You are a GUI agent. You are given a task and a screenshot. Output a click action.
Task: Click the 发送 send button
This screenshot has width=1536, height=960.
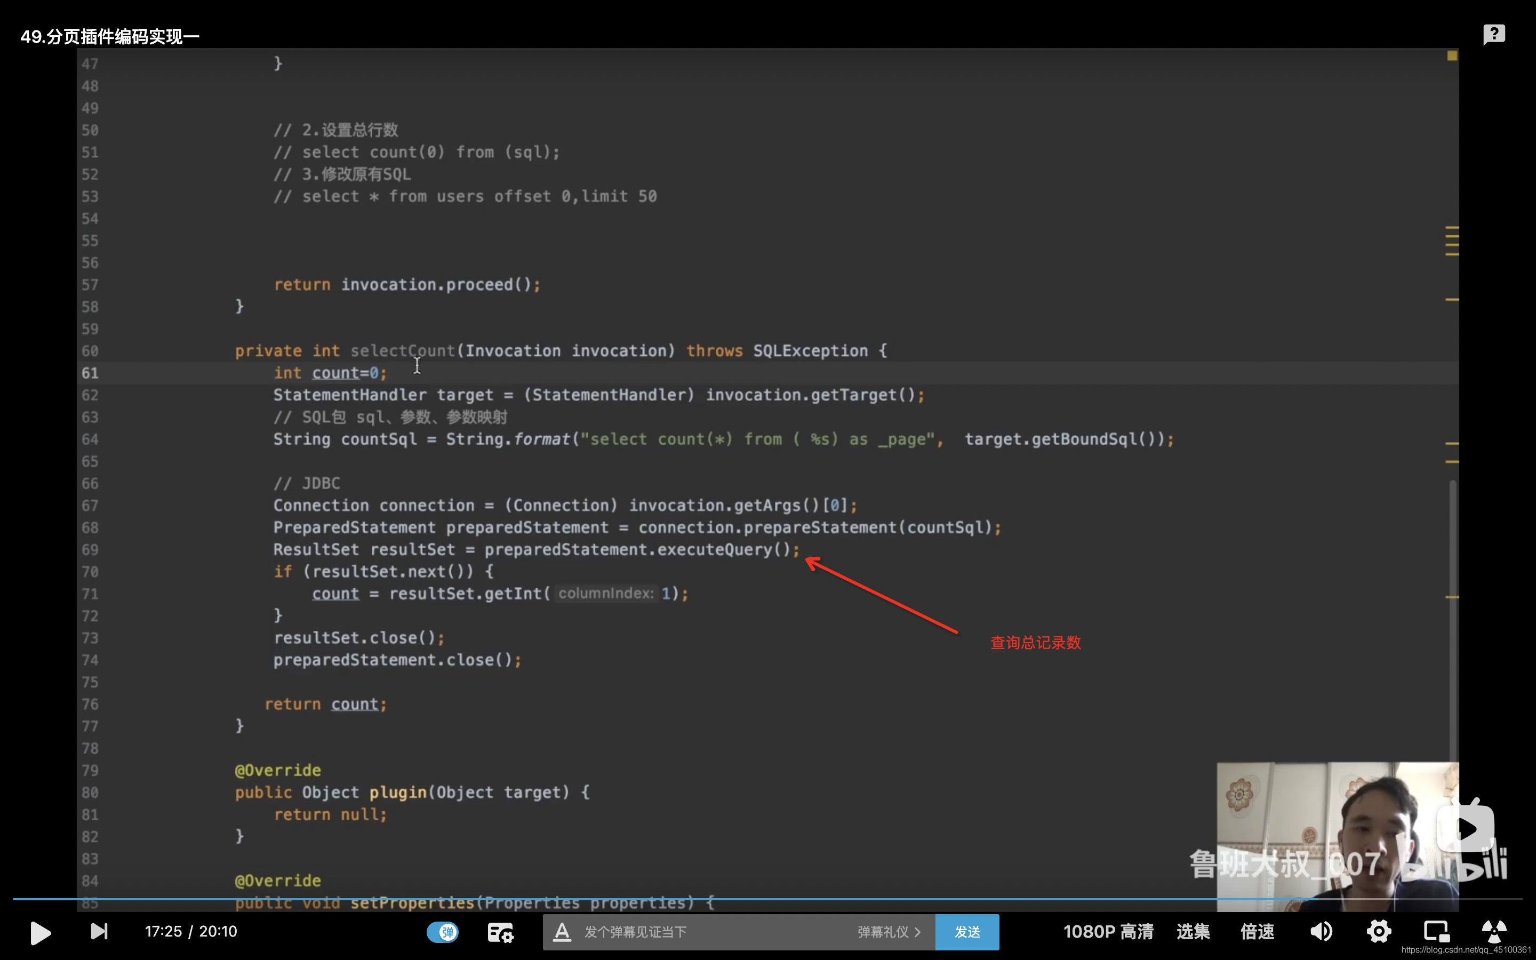(x=966, y=932)
